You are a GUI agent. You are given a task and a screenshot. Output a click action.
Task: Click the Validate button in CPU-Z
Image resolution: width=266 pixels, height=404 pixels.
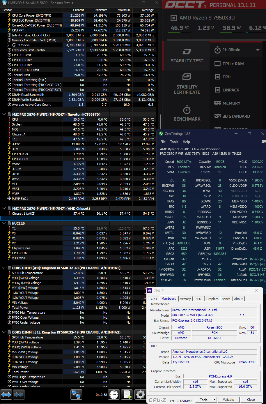[x=228, y=400]
